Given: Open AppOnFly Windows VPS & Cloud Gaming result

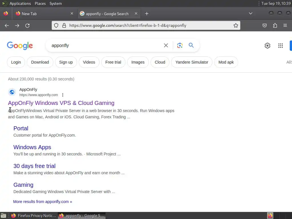Looking at the screenshot, I should tap(61, 103).
